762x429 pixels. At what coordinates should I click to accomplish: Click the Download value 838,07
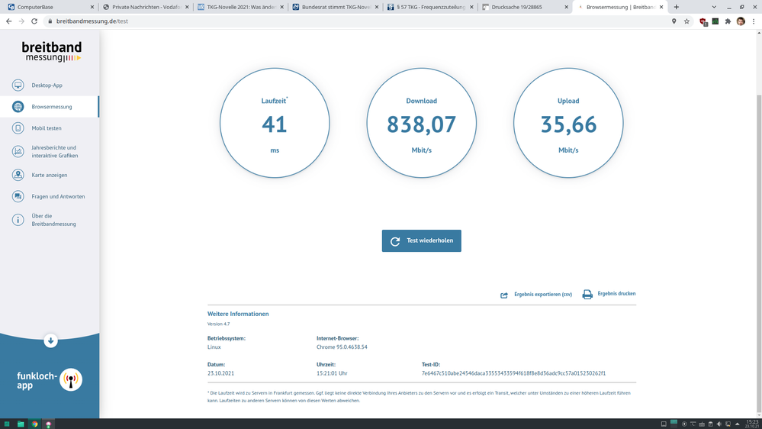(x=421, y=124)
